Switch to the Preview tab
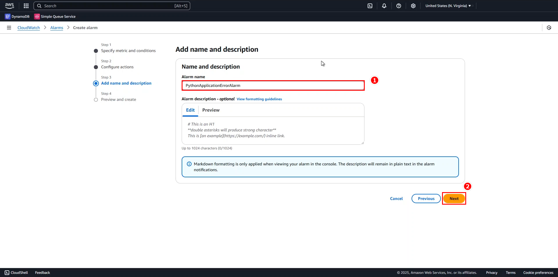Image resolution: width=558 pixels, height=277 pixels. [211, 110]
